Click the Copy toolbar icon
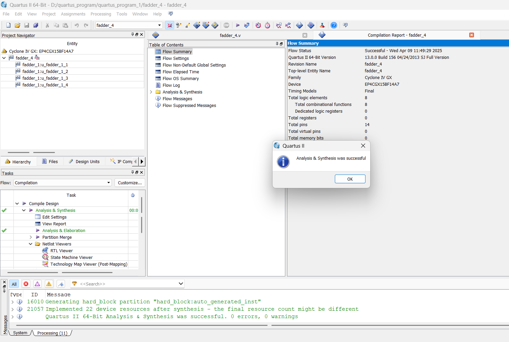 click(x=57, y=25)
